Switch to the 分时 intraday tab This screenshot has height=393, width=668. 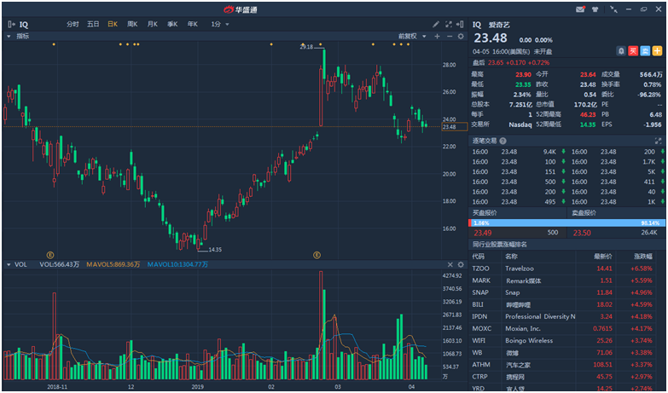click(73, 25)
